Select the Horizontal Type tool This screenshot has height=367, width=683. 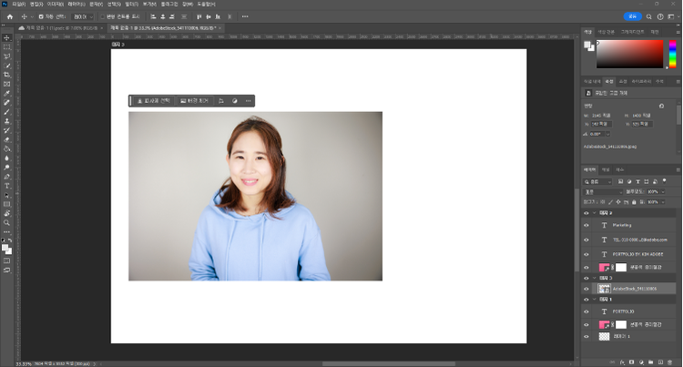(x=6, y=186)
